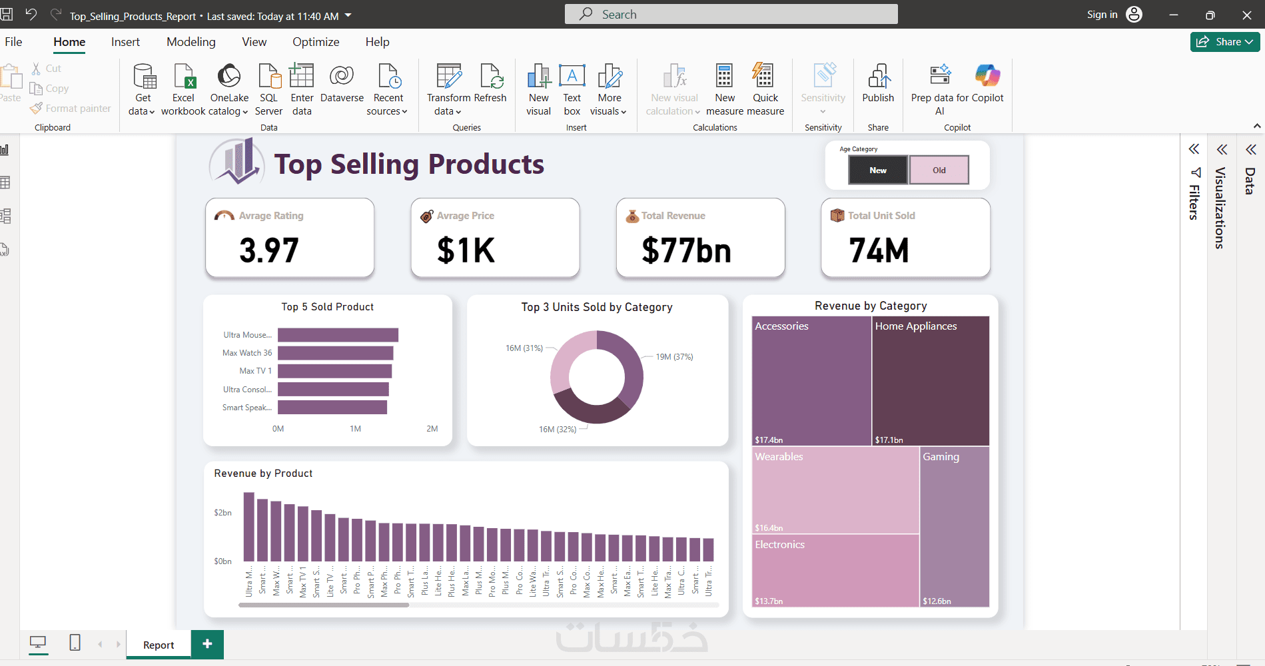The height and width of the screenshot is (666, 1265).
Task: Add a new report page
Action: pos(207,644)
